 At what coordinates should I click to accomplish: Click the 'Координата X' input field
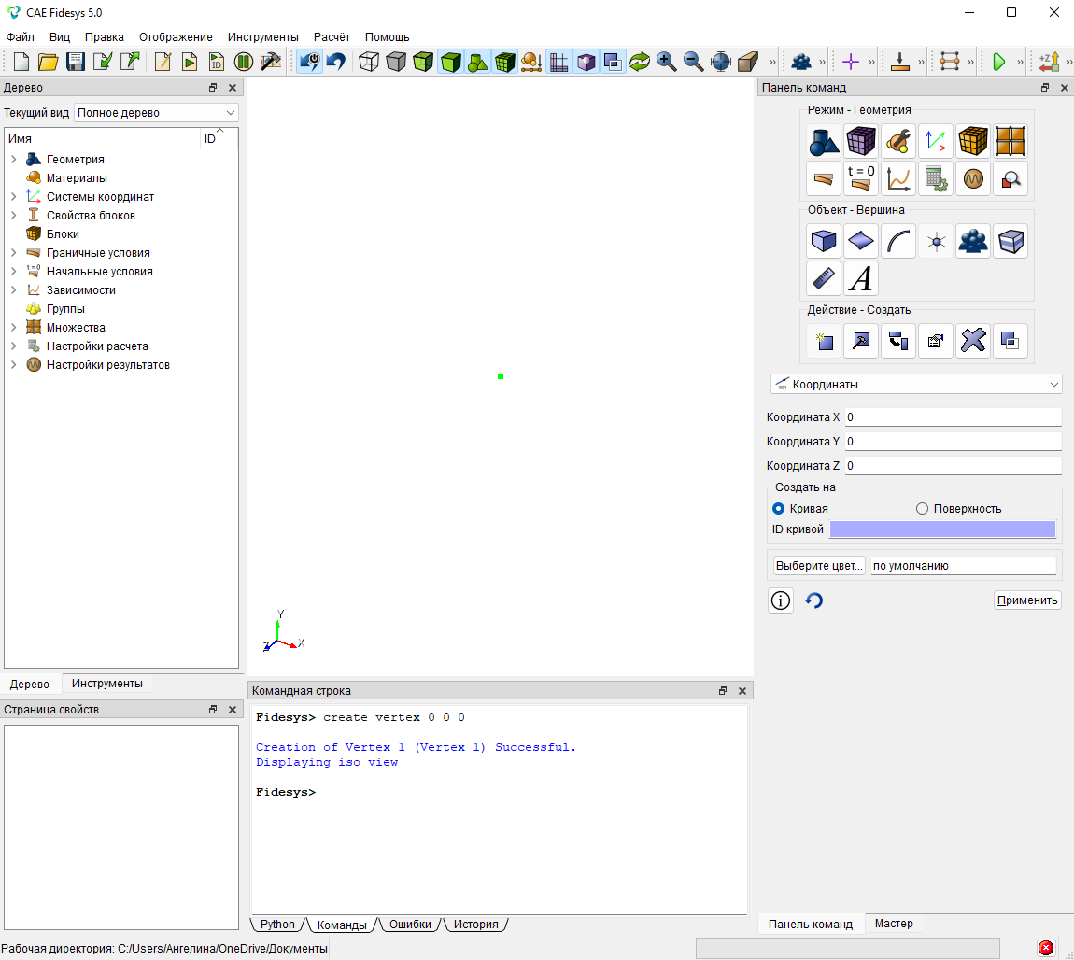pyautogui.click(x=953, y=417)
